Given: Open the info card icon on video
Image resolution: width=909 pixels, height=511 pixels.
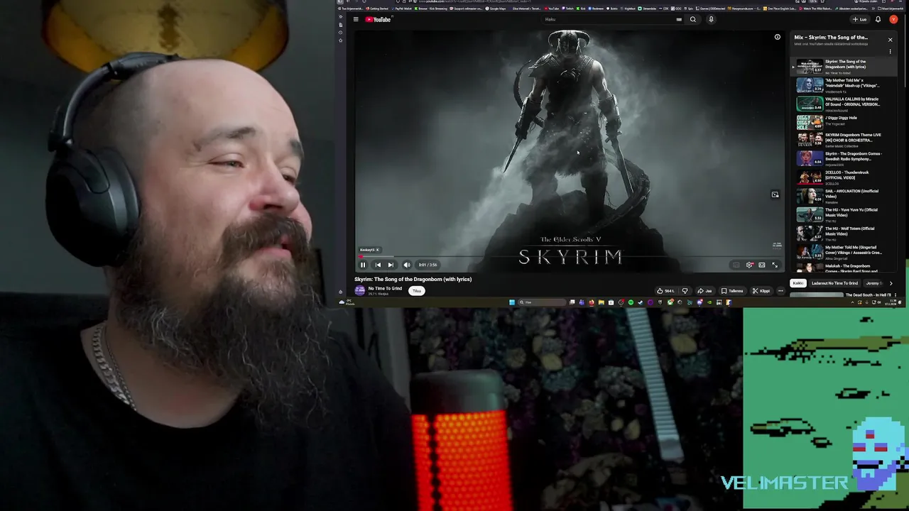Looking at the screenshot, I should point(777,37).
